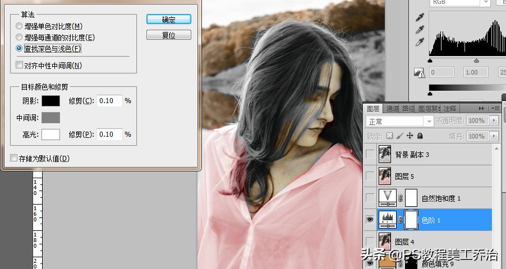This screenshot has width=506, height=269.
Task: Show the 自然饱和度 1 layer
Action: point(370,198)
